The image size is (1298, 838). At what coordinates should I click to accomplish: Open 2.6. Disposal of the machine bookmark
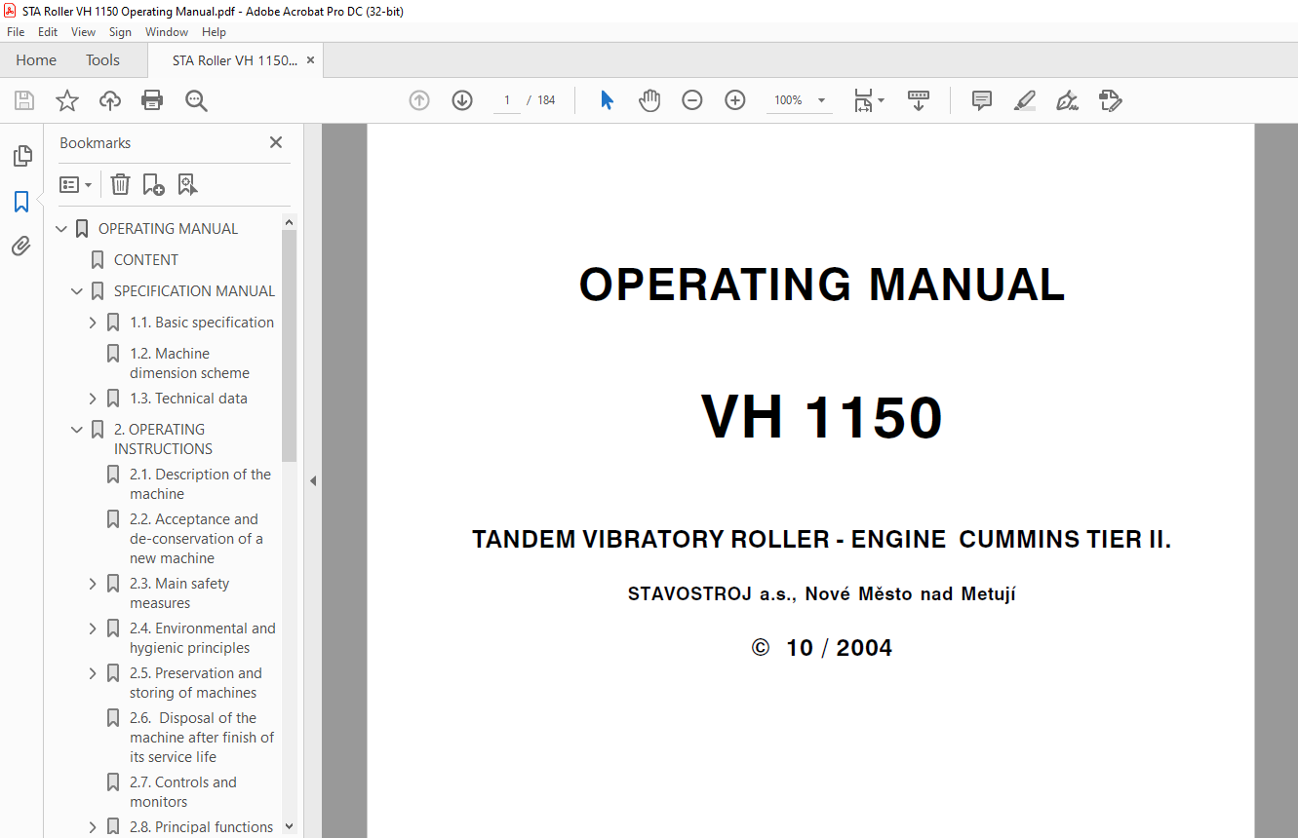[202, 738]
